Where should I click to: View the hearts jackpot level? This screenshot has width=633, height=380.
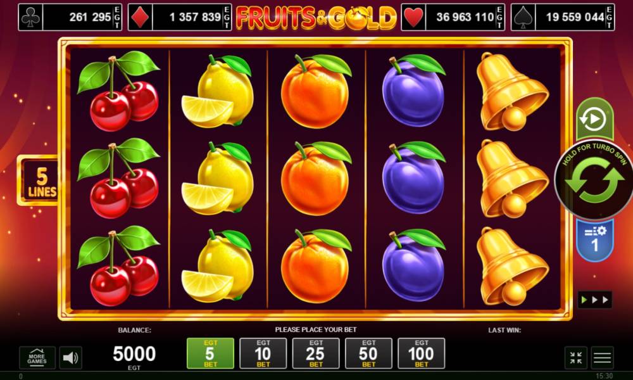(453, 17)
